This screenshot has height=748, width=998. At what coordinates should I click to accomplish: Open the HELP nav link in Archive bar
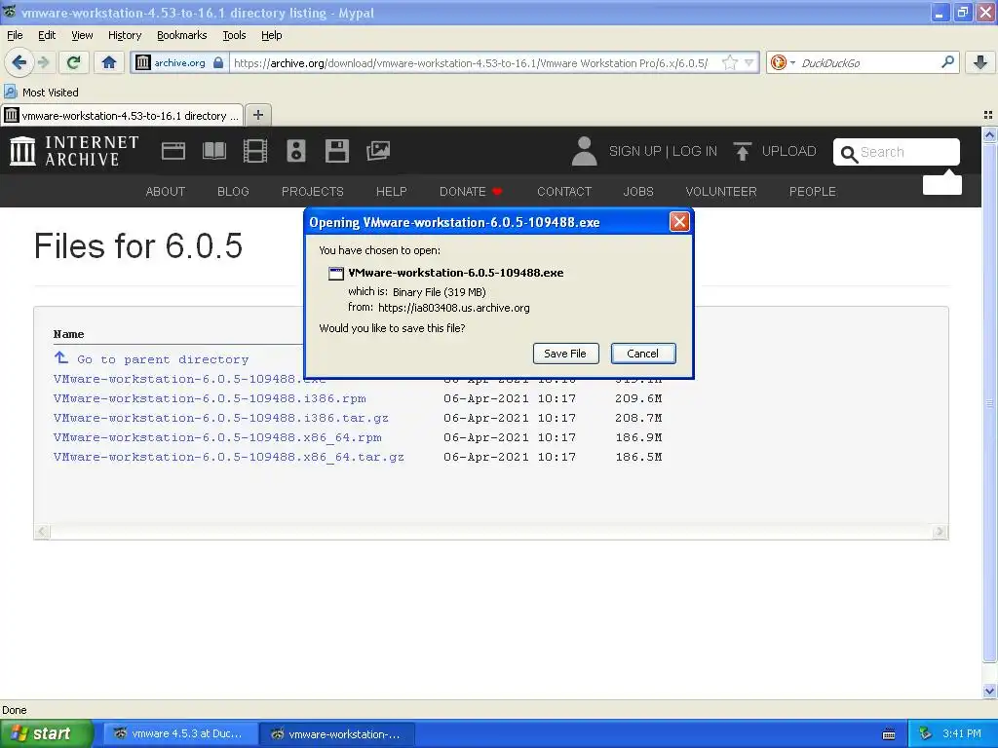392,192
